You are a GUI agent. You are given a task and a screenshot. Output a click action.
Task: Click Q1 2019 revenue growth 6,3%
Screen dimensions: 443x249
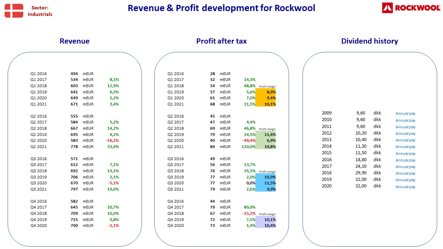pos(114,92)
